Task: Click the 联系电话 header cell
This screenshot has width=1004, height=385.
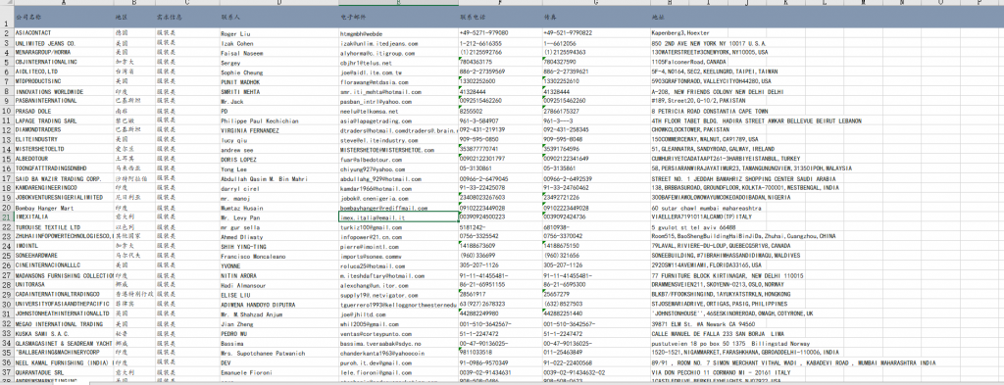Action: pos(499,17)
